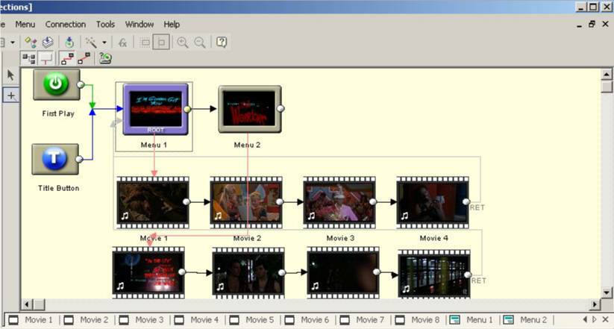Click the disc validation icon with question mark

[x=105, y=58]
